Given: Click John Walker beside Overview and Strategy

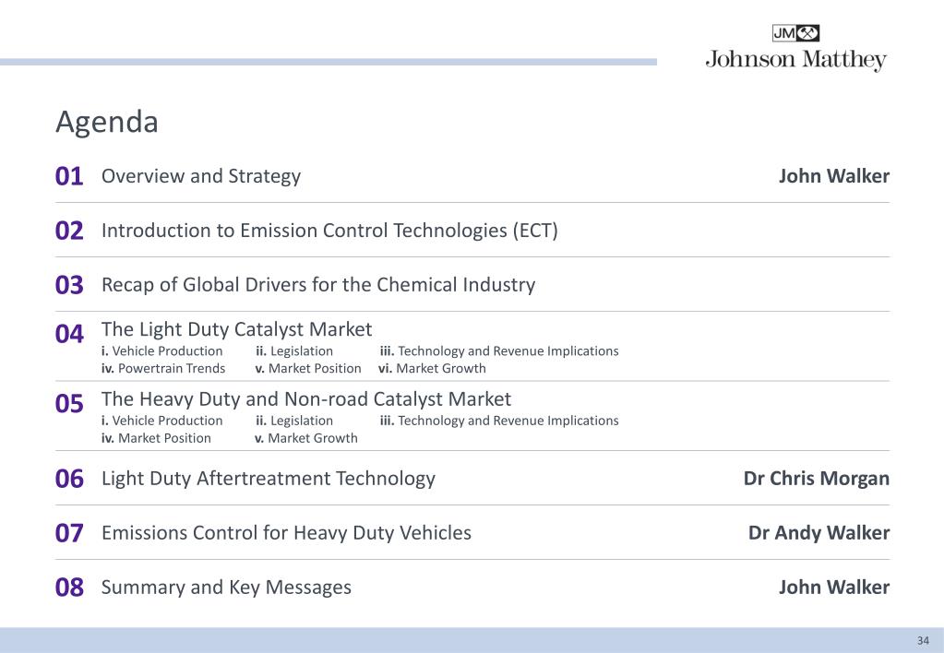Looking at the screenshot, I should [x=834, y=176].
